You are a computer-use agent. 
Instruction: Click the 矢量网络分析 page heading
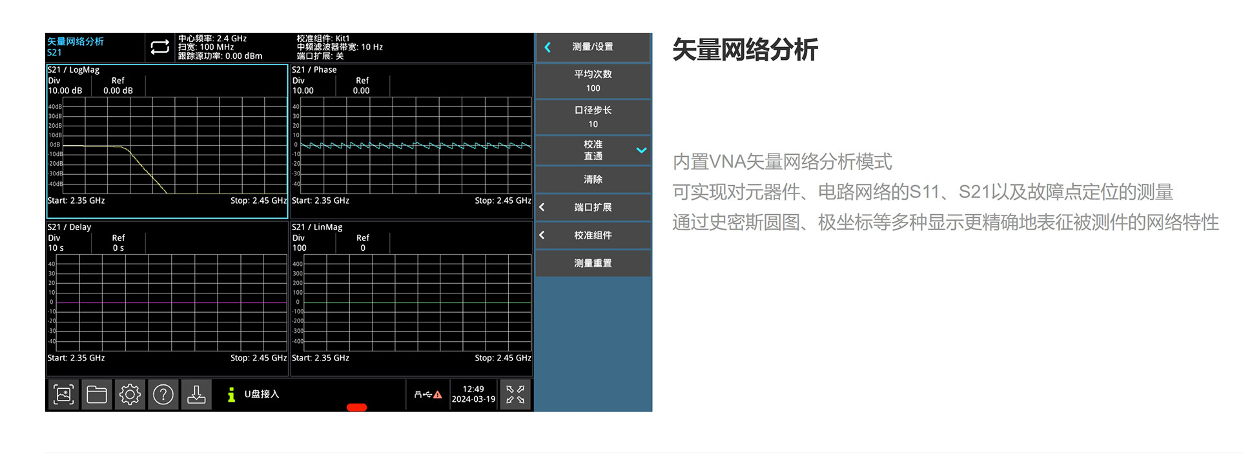(745, 50)
